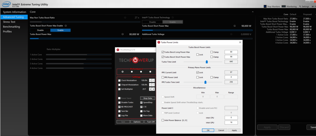Click the Intel logo icon

pos(6,5)
